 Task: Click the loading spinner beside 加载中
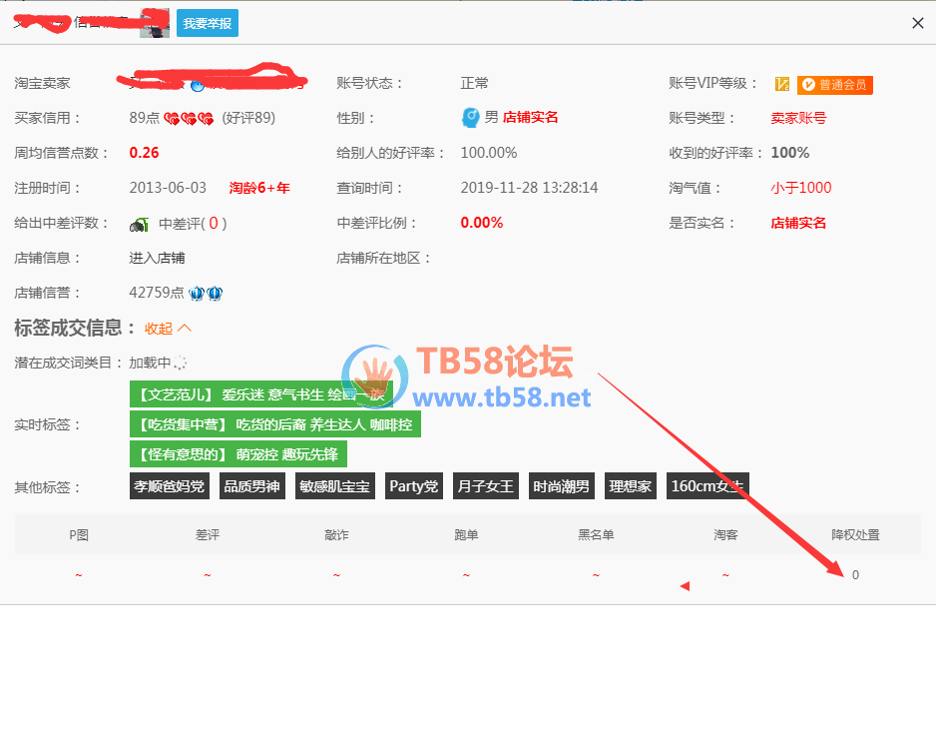pyautogui.click(x=181, y=363)
